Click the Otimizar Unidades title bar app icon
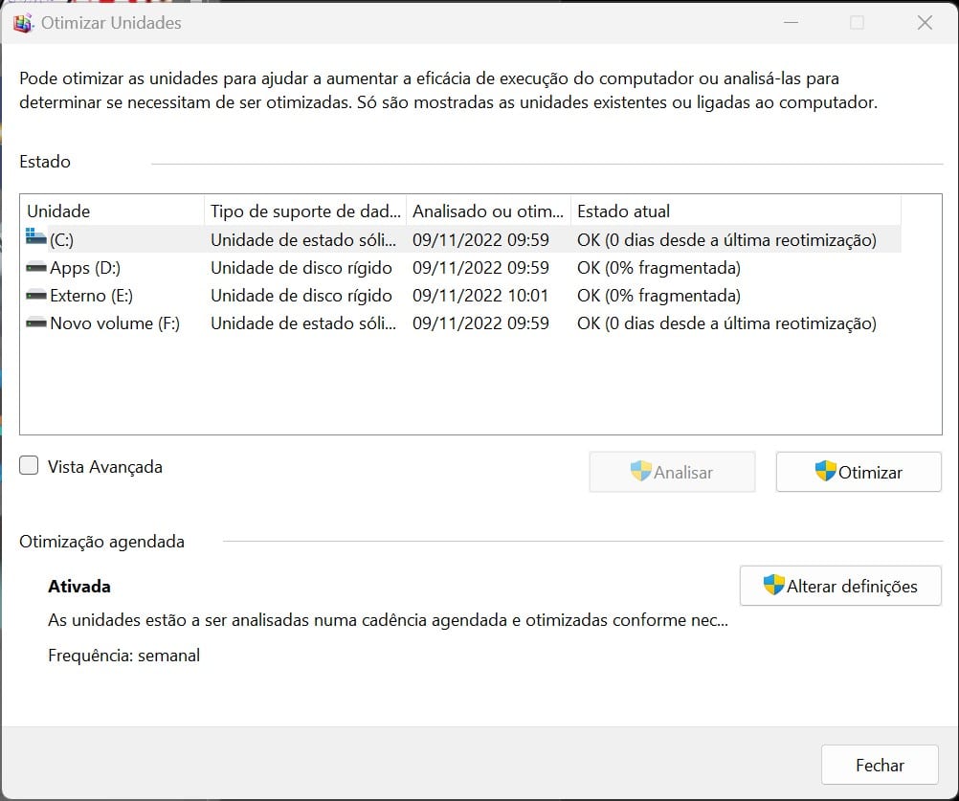This screenshot has width=959, height=801. point(23,23)
